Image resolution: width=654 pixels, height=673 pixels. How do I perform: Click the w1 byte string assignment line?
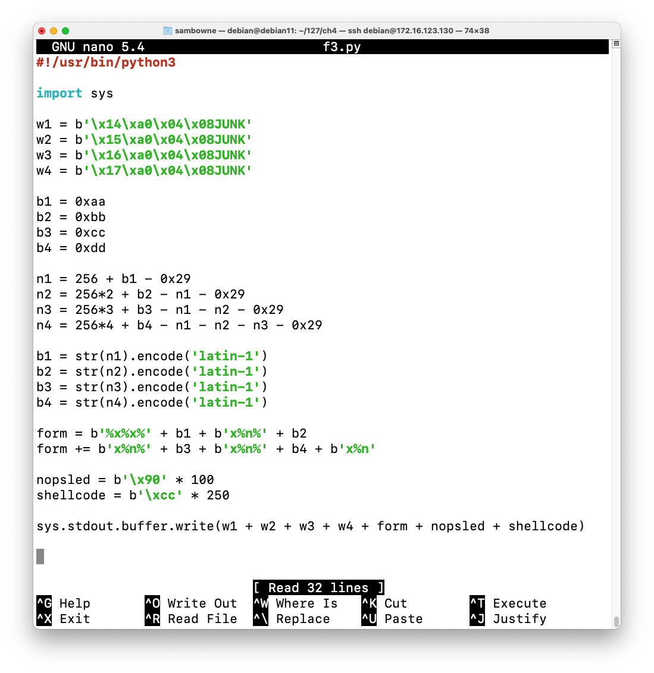pyautogui.click(x=144, y=124)
